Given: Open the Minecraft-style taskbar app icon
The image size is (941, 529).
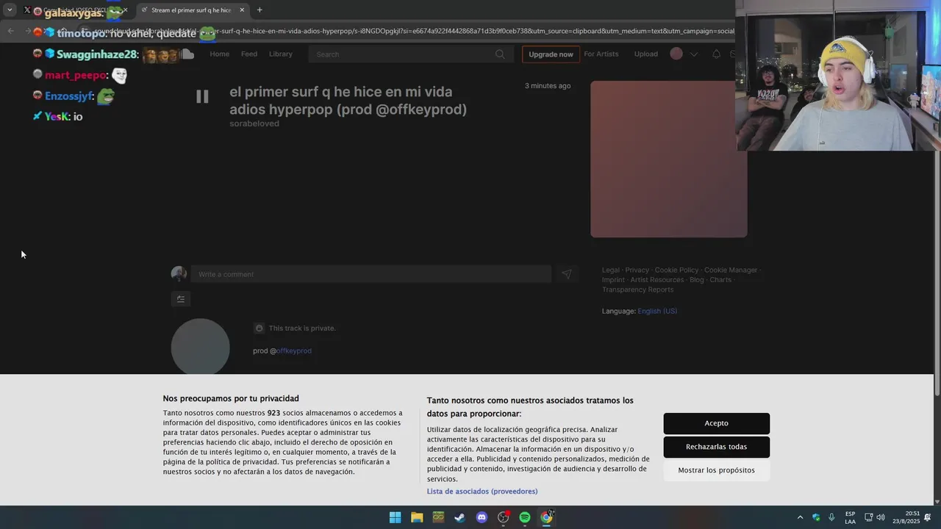Looking at the screenshot, I should point(438,517).
